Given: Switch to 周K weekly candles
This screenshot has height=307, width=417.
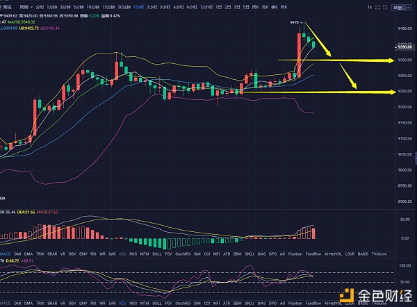Looking at the screenshot, I should pos(255,7).
